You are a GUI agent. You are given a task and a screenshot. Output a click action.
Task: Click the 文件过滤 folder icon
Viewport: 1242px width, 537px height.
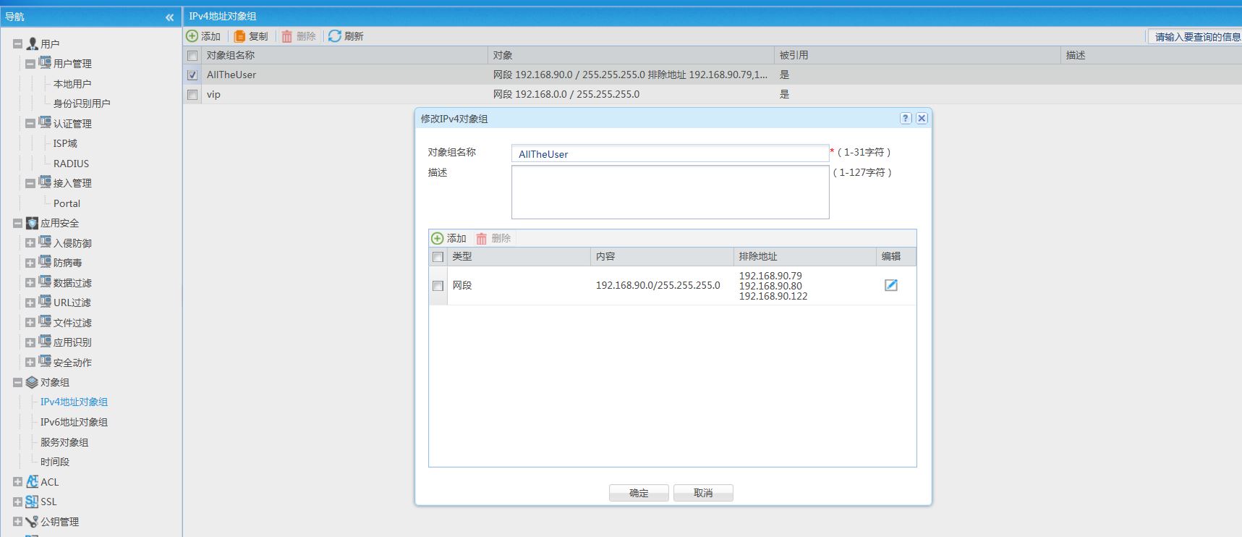[45, 322]
